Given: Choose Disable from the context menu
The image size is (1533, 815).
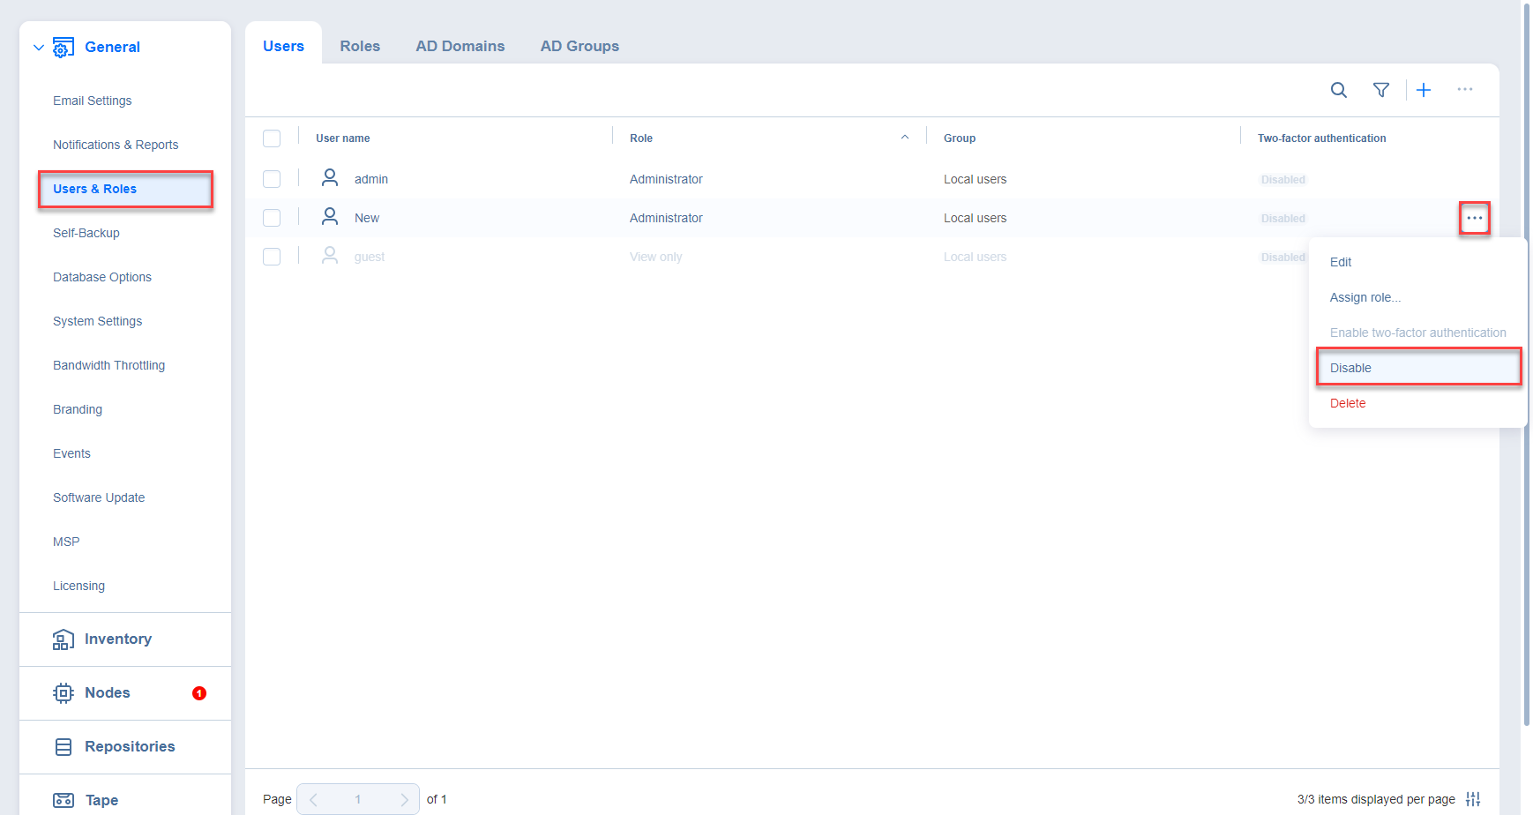Looking at the screenshot, I should pos(1350,368).
